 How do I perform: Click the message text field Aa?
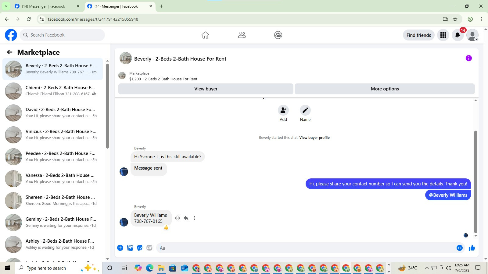(306, 248)
